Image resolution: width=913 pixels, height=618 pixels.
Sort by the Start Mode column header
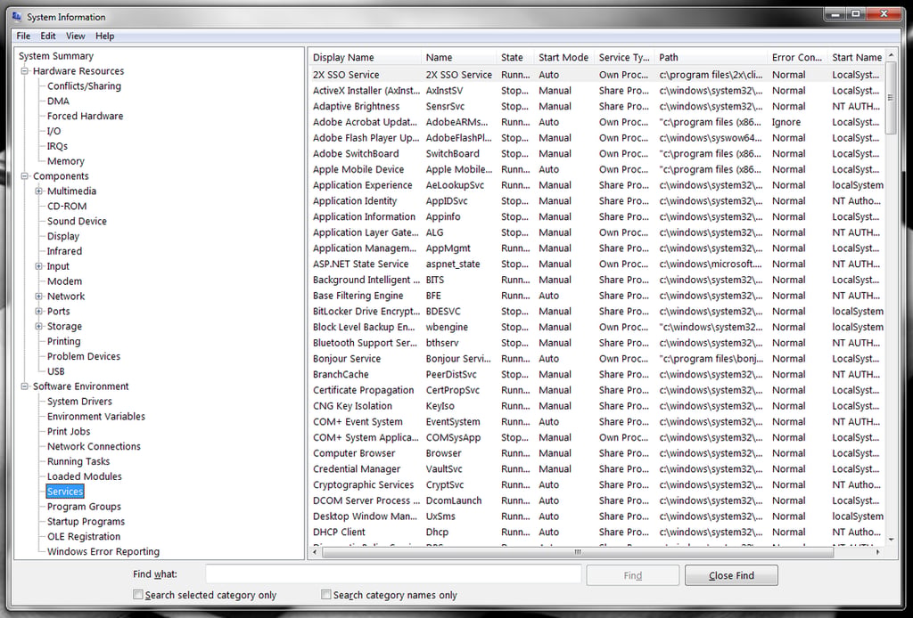[563, 57]
